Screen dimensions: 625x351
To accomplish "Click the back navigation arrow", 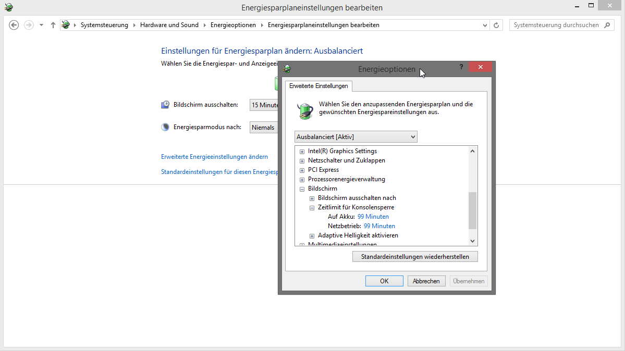I will click(x=14, y=25).
